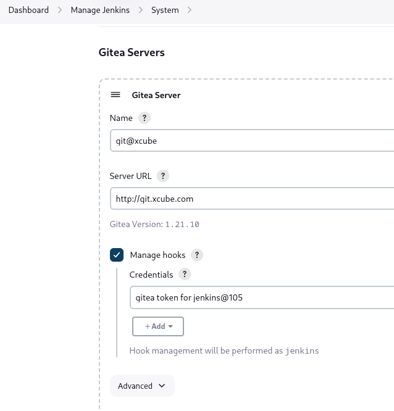
Task: Open the System breadcrumb link
Action: coord(165,10)
